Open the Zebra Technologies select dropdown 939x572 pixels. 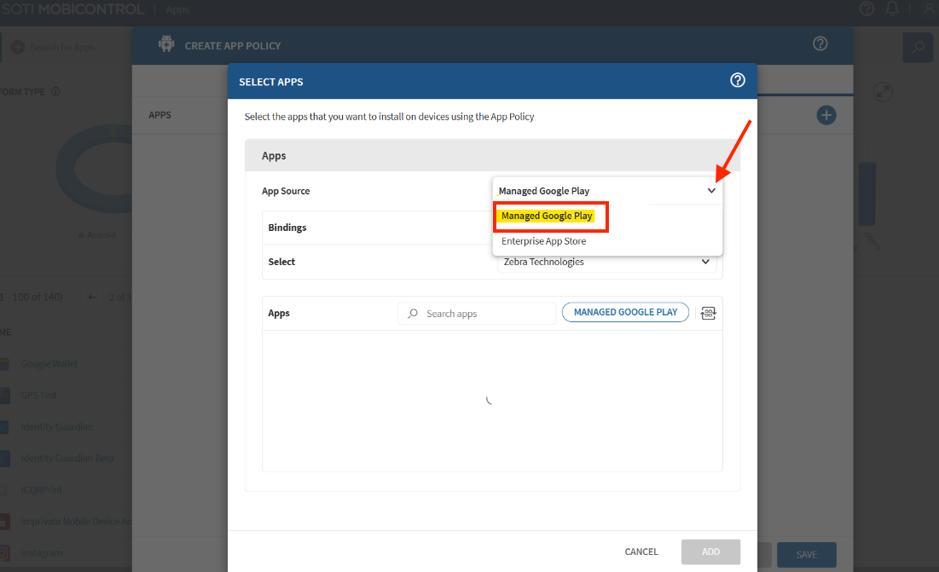click(606, 262)
